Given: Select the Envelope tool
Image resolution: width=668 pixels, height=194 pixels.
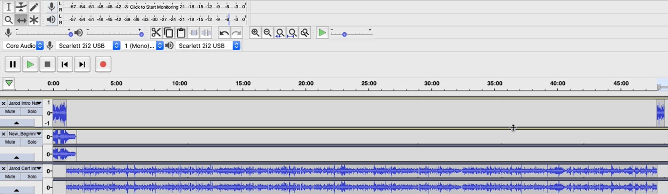Looking at the screenshot, I should pos(21,7).
